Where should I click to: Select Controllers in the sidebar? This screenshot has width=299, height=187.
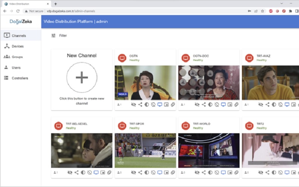click(20, 78)
